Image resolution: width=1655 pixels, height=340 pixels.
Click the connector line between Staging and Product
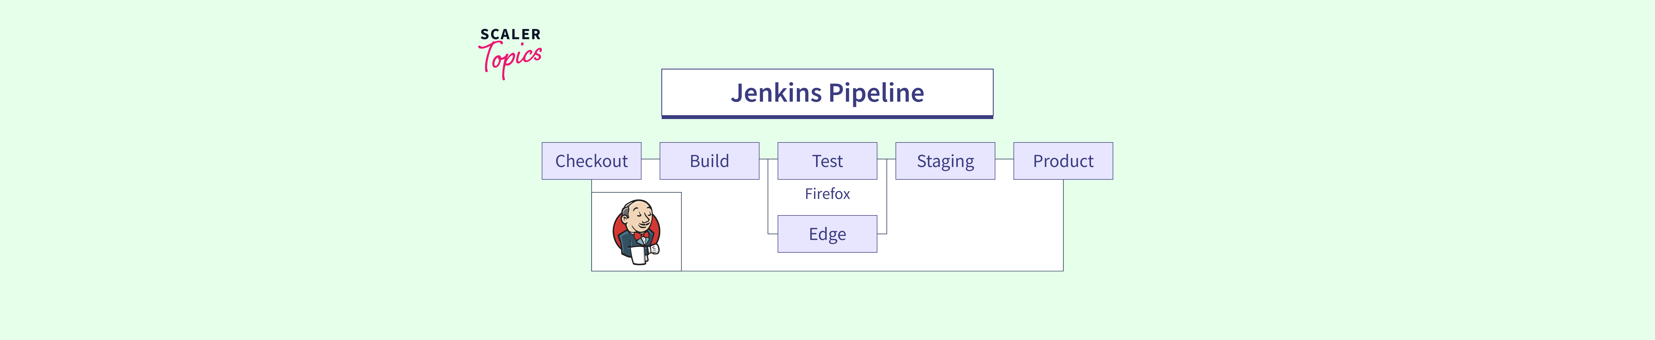1004,159
